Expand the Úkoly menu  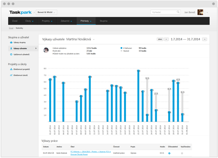pos(29,21)
